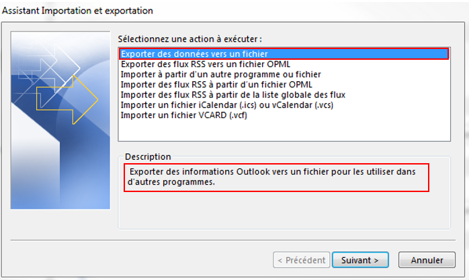Click the Suivant button
Screen dimensions: 469x280
[360, 260]
